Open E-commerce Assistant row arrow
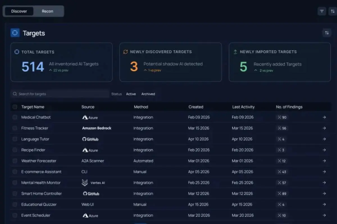Screen dimensions: 337x224 (324, 172)
